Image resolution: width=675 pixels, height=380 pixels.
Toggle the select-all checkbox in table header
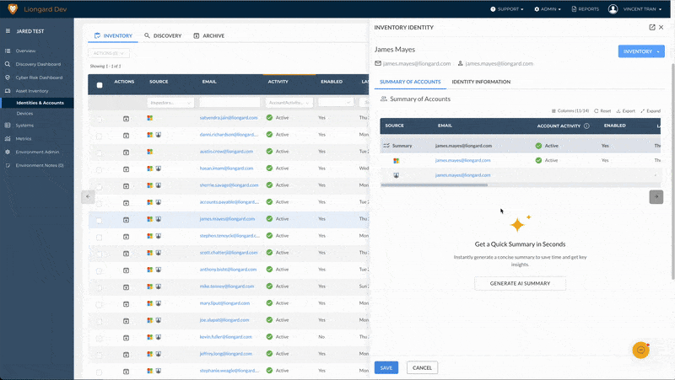(100, 85)
